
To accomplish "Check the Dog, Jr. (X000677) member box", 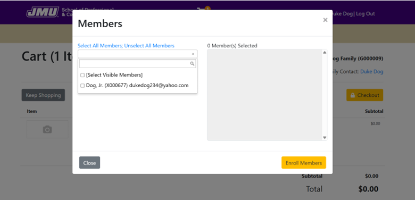I will pyautogui.click(x=82, y=86).
